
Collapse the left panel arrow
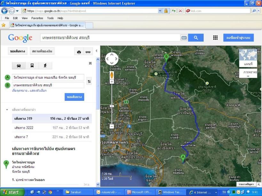point(96,51)
